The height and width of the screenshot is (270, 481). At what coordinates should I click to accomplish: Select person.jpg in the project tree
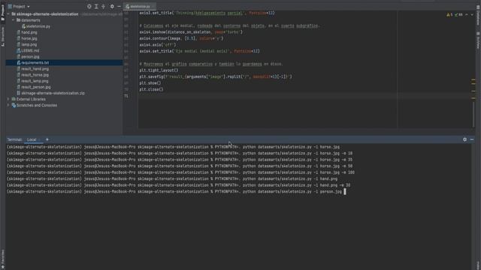pos(30,57)
